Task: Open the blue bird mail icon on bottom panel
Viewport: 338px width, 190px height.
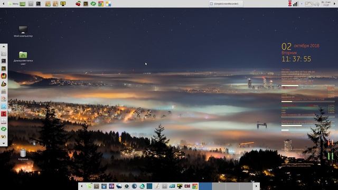Action: pos(119,186)
